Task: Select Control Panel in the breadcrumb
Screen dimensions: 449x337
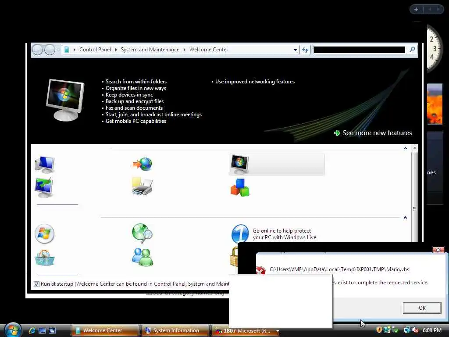Action: (95, 50)
